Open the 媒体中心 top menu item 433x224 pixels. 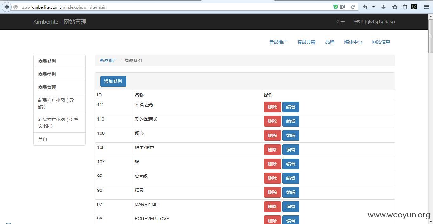pyautogui.click(x=353, y=42)
